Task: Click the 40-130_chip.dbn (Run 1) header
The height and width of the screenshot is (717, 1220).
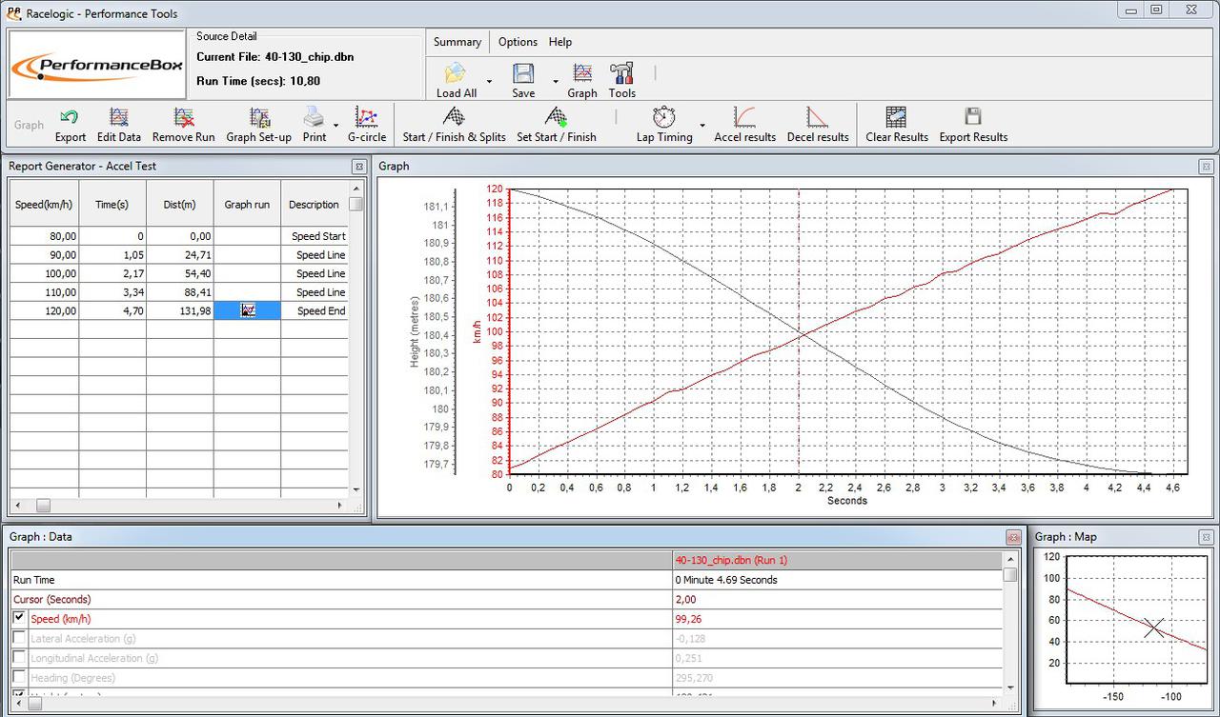Action: [x=731, y=560]
